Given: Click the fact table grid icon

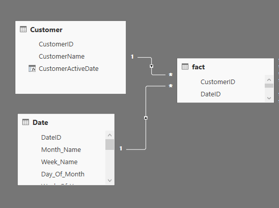Looking at the screenshot, I should tap(185, 67).
